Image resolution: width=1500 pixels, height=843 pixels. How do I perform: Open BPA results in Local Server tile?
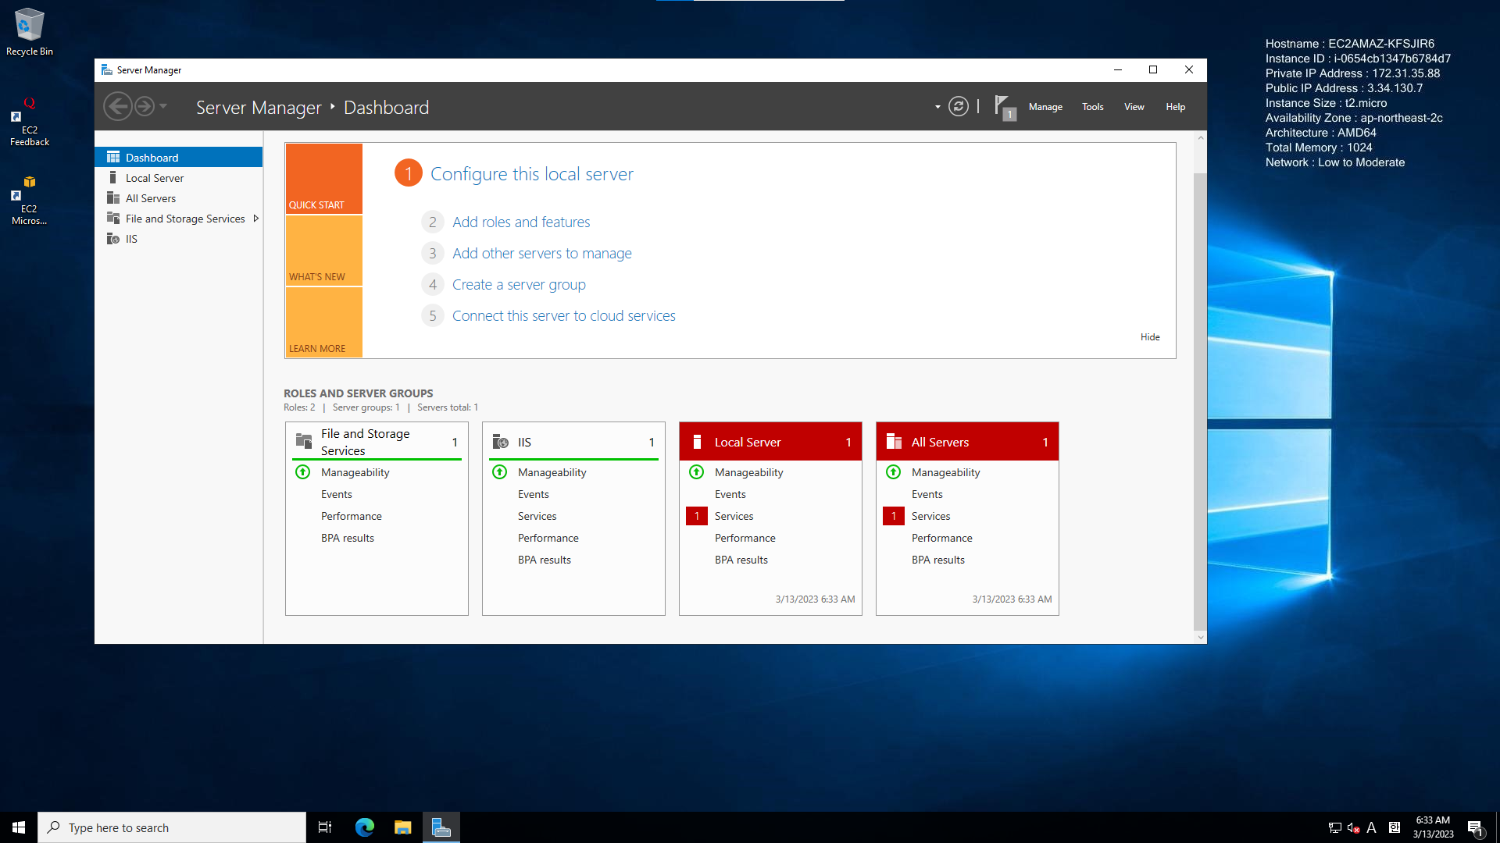741,560
